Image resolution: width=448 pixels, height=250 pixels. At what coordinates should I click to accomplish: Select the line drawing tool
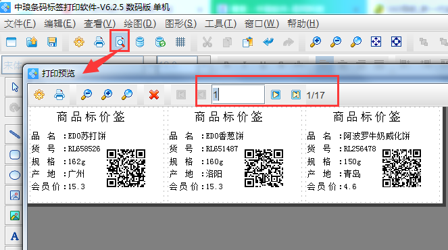[x=15, y=134]
